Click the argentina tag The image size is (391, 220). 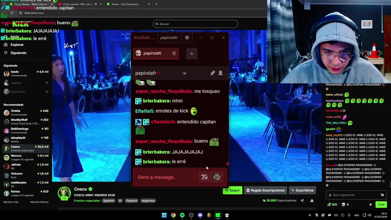pyautogui.click(x=148, y=201)
